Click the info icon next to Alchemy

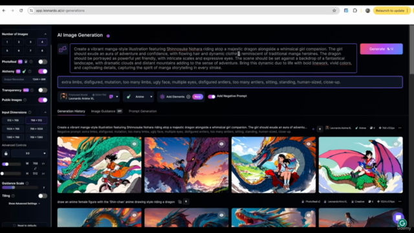pos(30,71)
